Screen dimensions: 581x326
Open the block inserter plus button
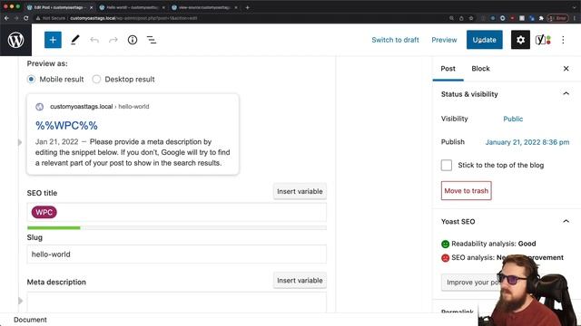coord(53,40)
